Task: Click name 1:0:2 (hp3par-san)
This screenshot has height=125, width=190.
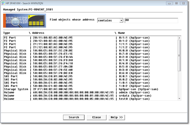Action: click(x=134, y=86)
